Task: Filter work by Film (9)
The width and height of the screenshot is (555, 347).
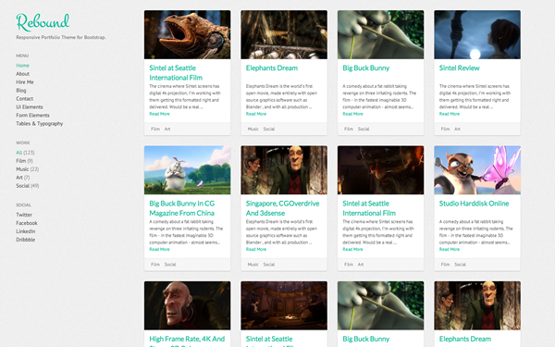Action: pyautogui.click(x=24, y=161)
